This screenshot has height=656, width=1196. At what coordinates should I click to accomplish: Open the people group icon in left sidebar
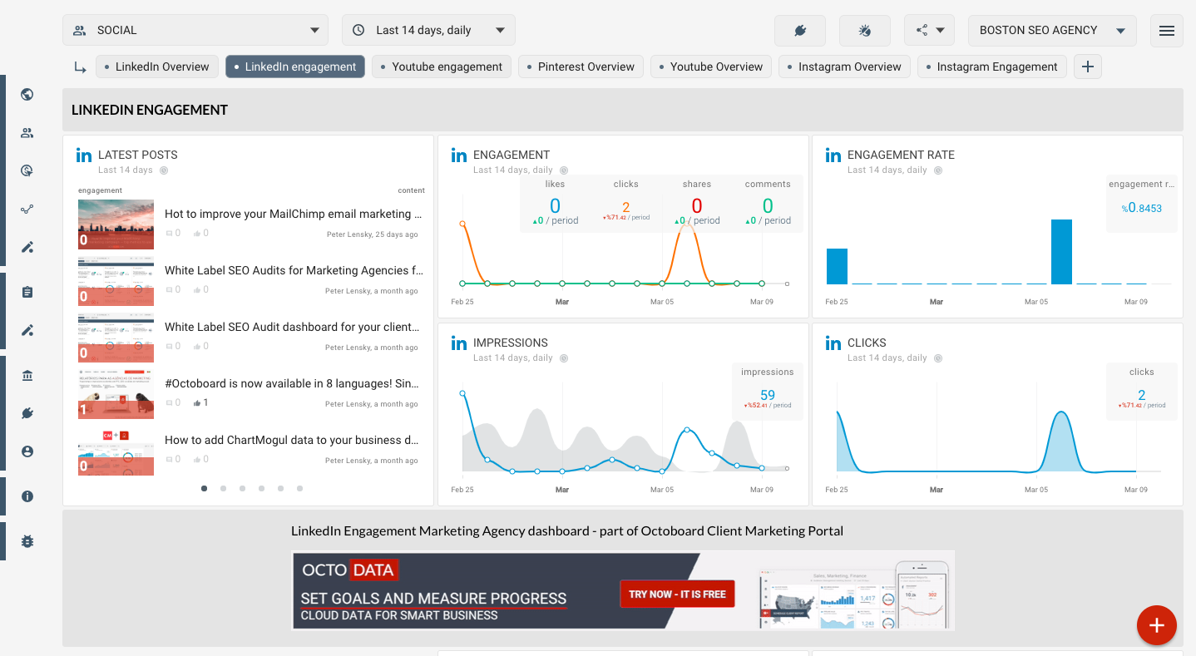[27, 133]
